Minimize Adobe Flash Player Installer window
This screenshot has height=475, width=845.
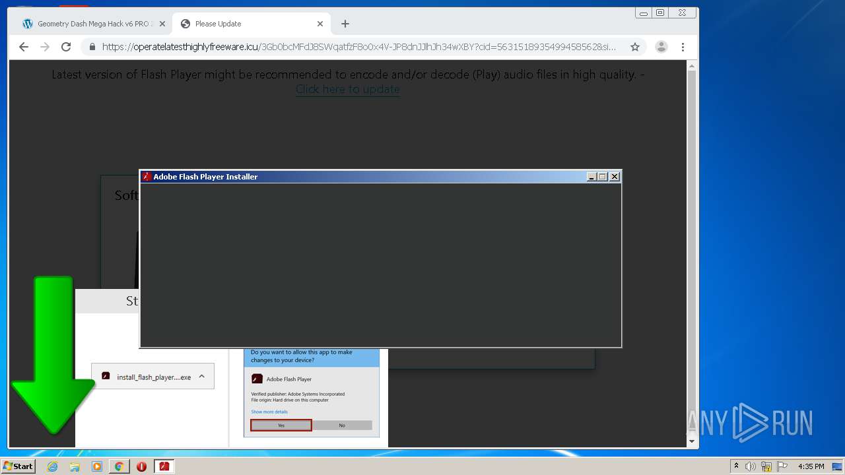(x=591, y=177)
